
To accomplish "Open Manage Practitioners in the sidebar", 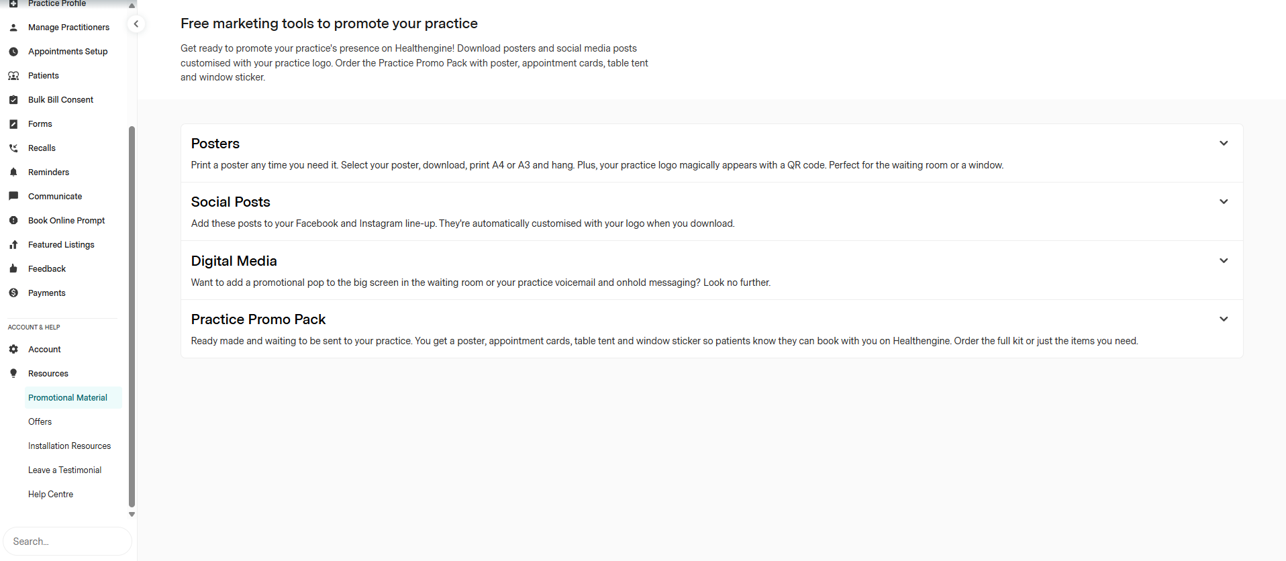I will click(68, 28).
